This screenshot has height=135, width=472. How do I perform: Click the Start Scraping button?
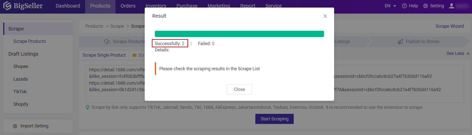click(275, 119)
